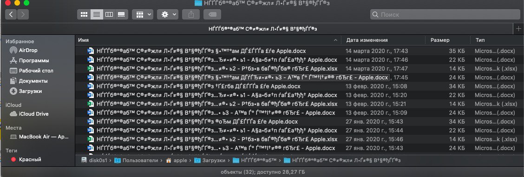Switch to gallery view mode
The image size is (524, 177).
122,14
